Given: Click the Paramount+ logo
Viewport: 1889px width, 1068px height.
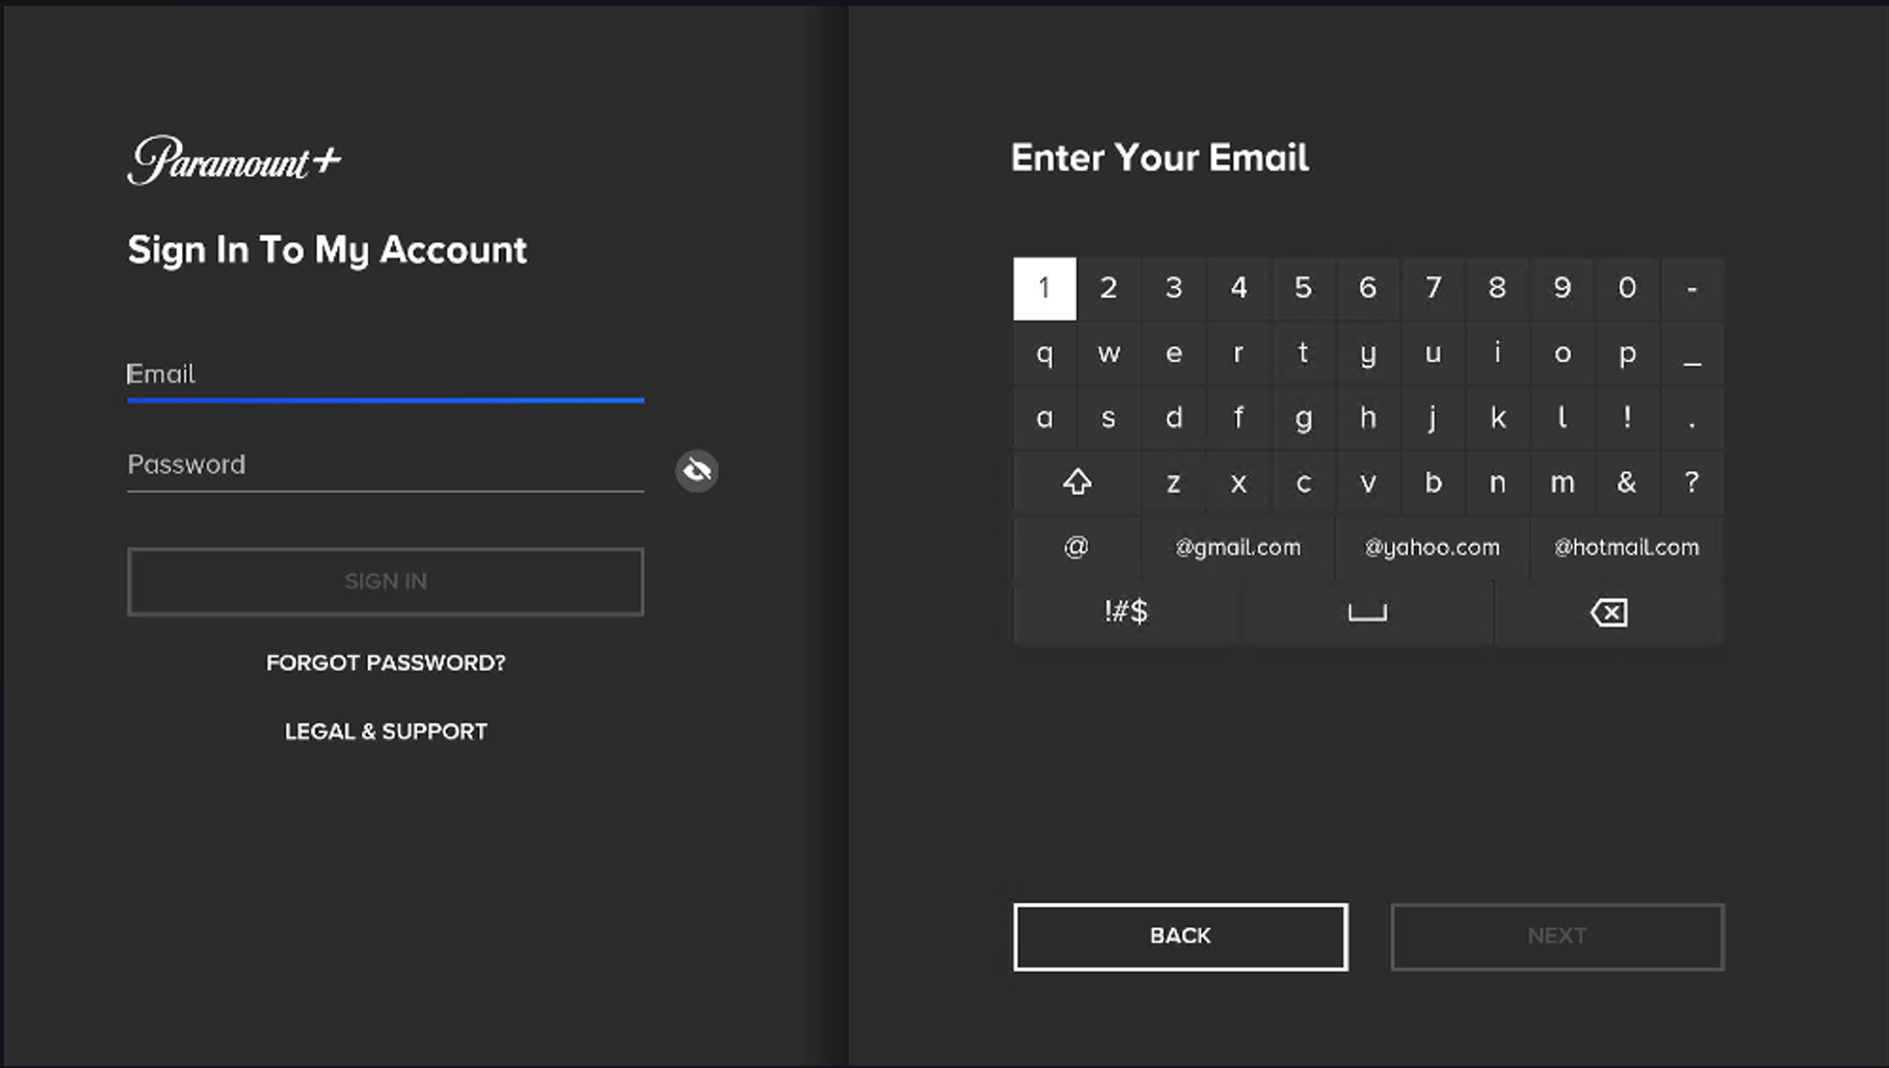Looking at the screenshot, I should pyautogui.click(x=234, y=160).
